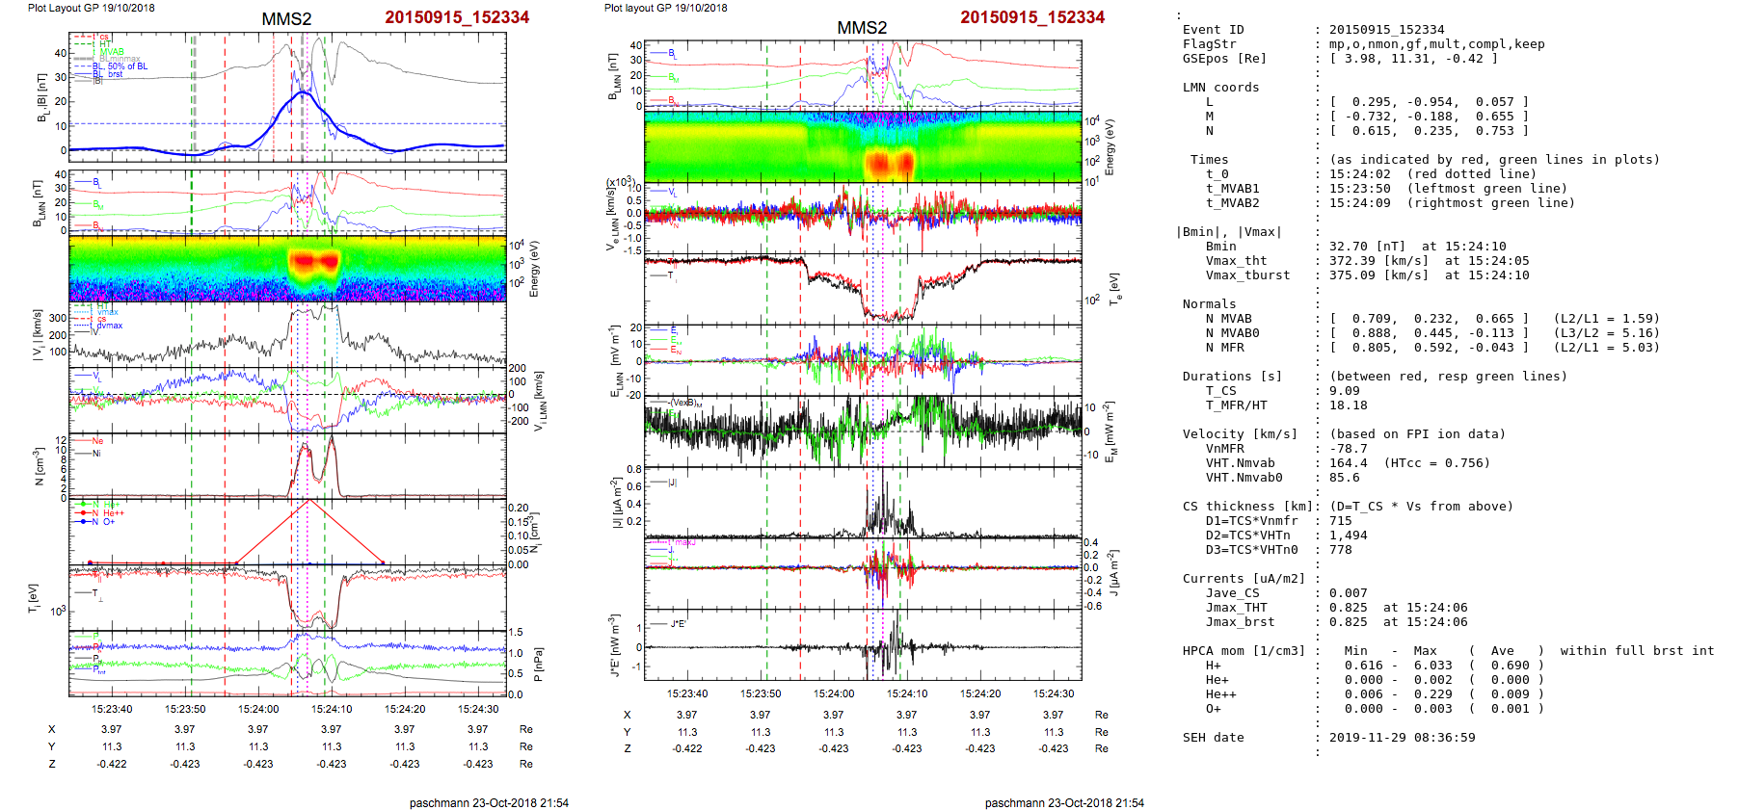Click 'Plot Layout GP 19/10/2018' above left plot
This screenshot has width=1739, height=810.
click(x=91, y=8)
